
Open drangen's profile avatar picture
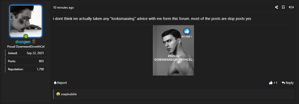coord(26,21)
